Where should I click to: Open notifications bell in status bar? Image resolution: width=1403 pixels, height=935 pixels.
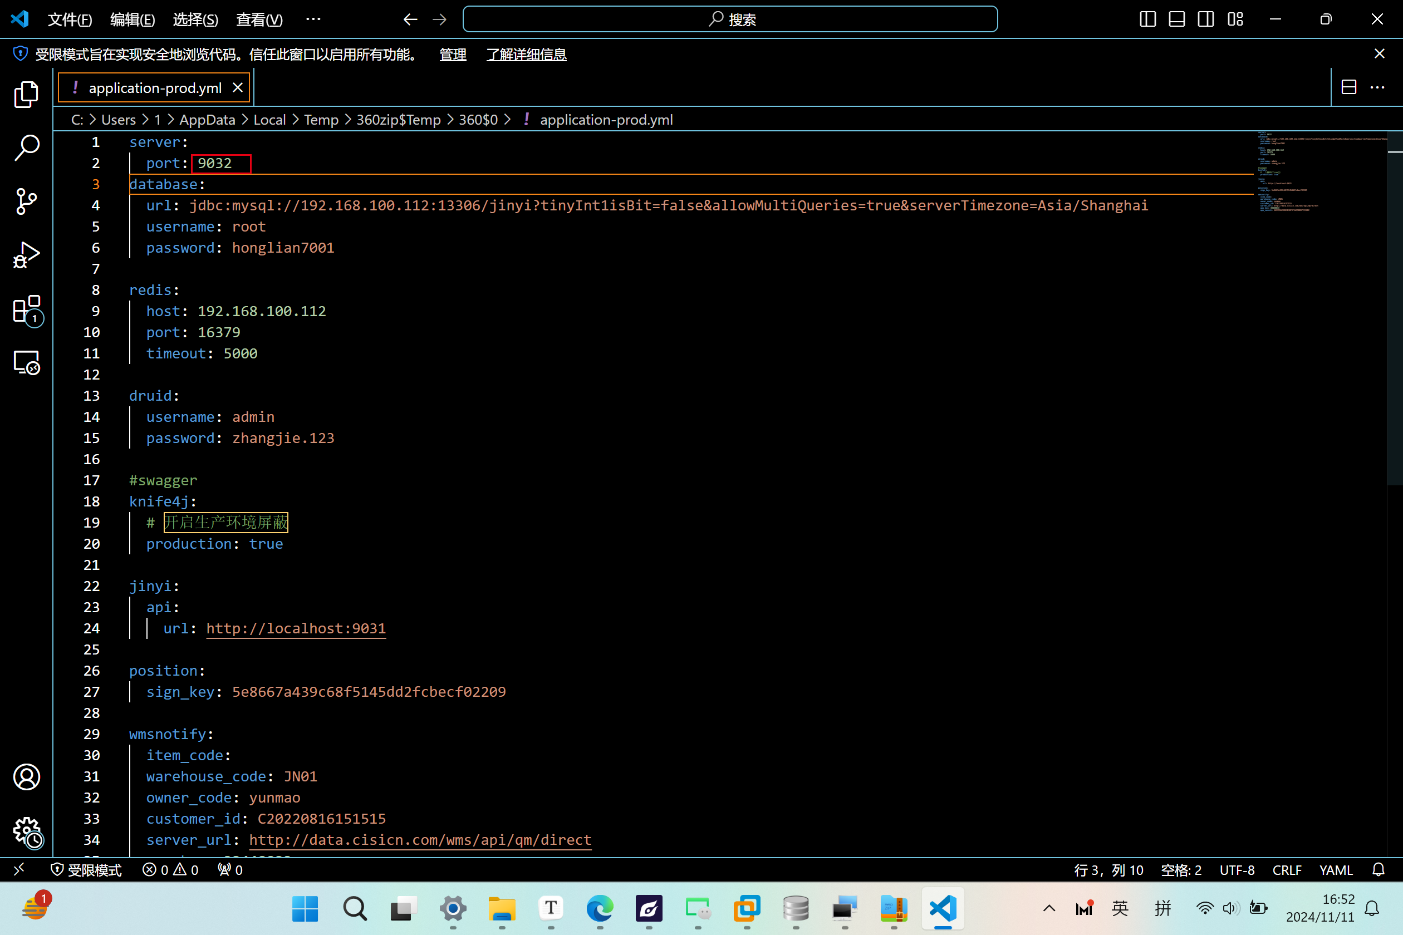(x=1379, y=869)
